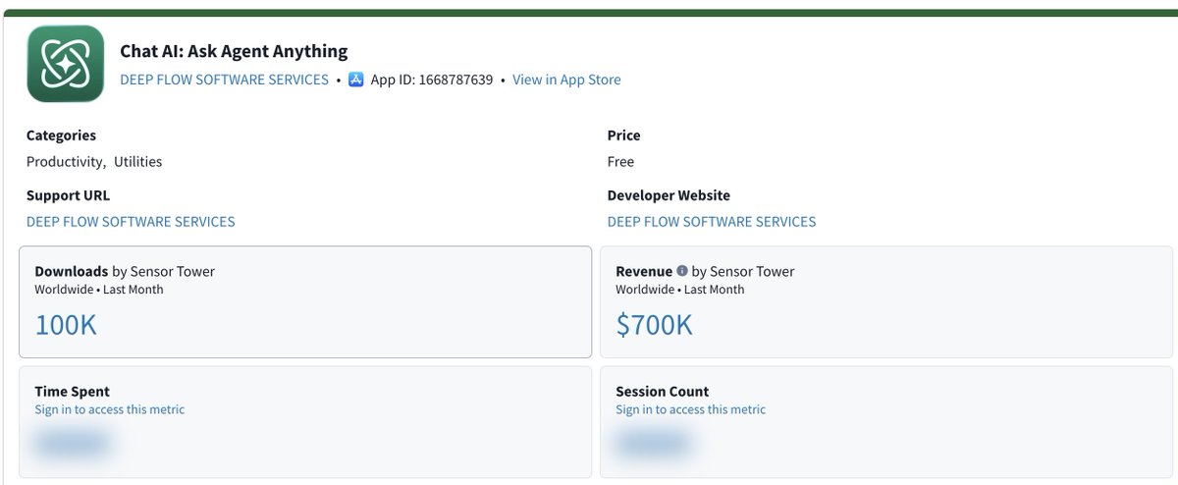Click the Time Spent heading
The image size is (1178, 485).
[x=72, y=392]
